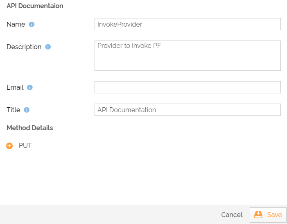Viewport: 287px width, 224px height.
Task: Click the Title field label
Action: pos(13,110)
